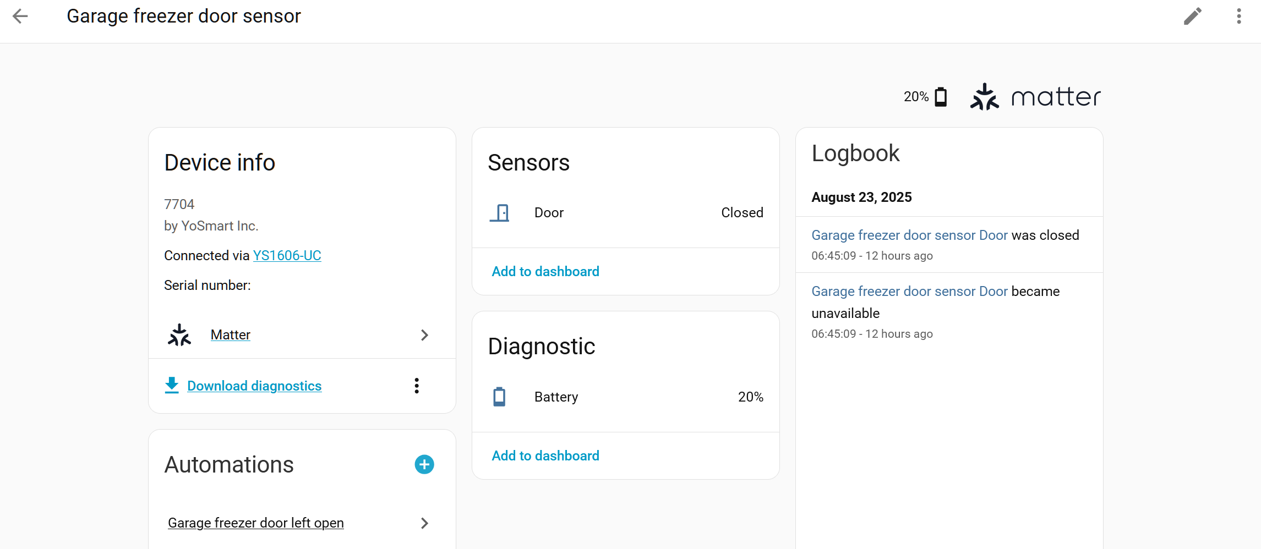Click the pencil edit device icon

pos(1192,16)
